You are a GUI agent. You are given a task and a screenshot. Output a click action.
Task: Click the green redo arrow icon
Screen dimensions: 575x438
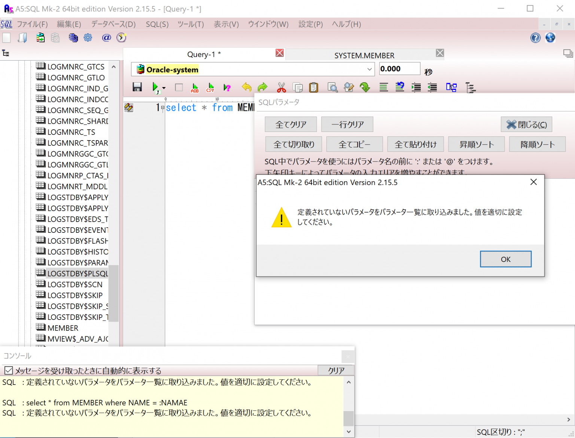coord(263,87)
